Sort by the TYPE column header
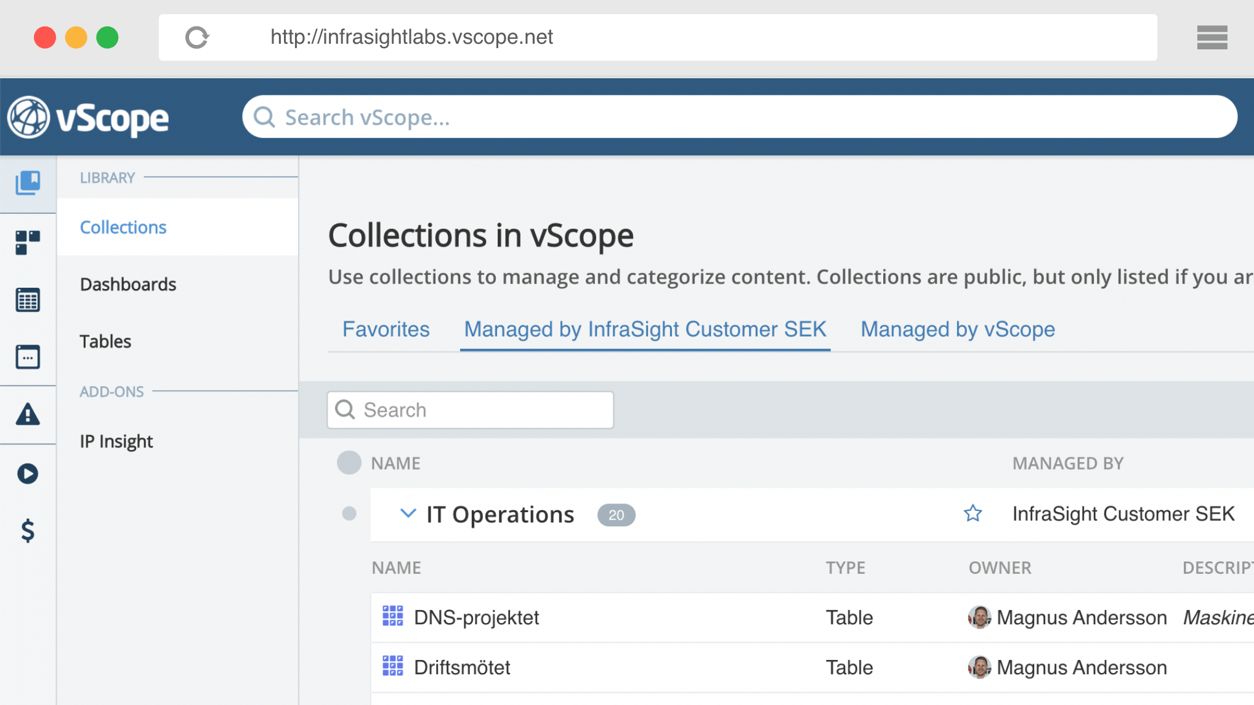This screenshot has height=705, width=1254. pos(845,568)
